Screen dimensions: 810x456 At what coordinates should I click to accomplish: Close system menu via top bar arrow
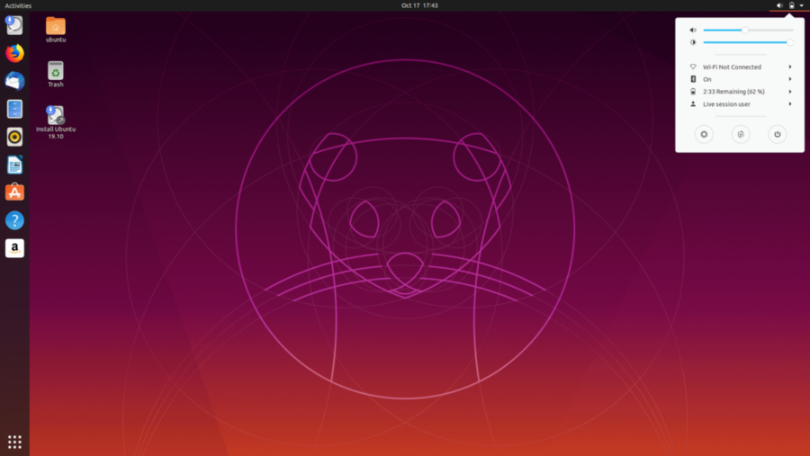(802, 5)
